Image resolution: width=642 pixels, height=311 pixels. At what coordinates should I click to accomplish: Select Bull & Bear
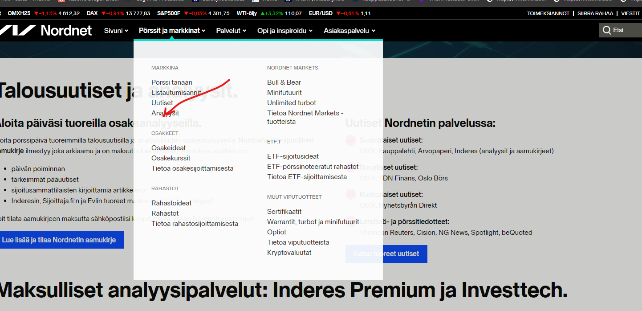coord(284,82)
